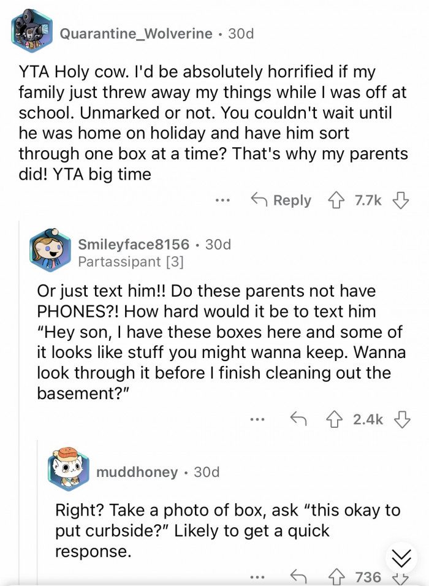Open the options menu on Quarantine_Wolverine's comment
Viewport: 429px width, 586px height.
pos(223,200)
